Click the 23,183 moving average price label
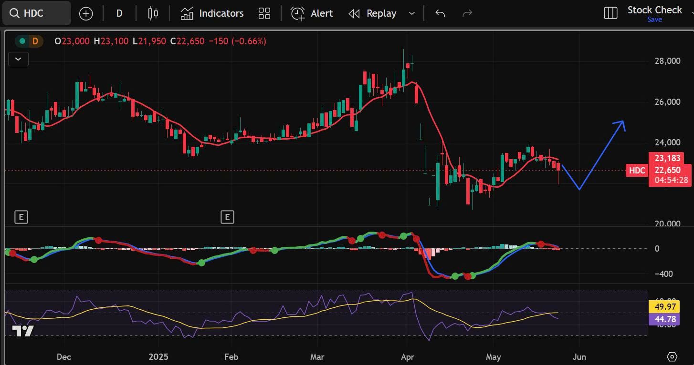This screenshot has height=365, width=694. pyautogui.click(x=668, y=158)
